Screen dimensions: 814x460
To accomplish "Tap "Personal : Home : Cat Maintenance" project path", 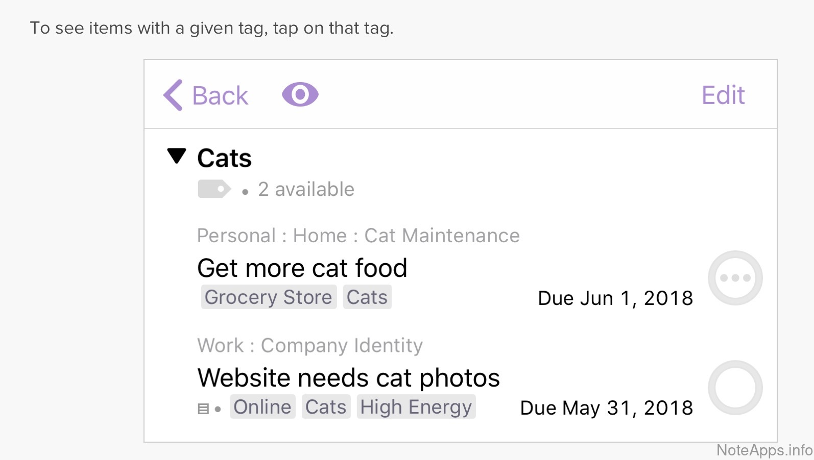I will 358,236.
